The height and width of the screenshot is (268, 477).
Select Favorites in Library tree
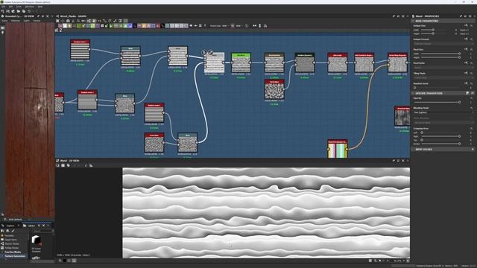pyautogui.click(x=9, y=235)
